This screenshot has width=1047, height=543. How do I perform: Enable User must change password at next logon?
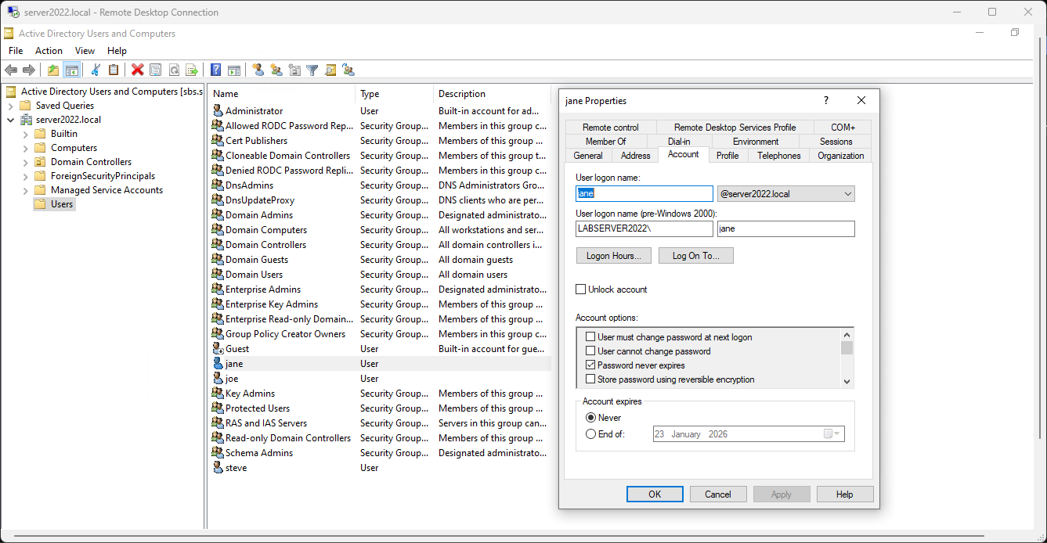tap(590, 337)
